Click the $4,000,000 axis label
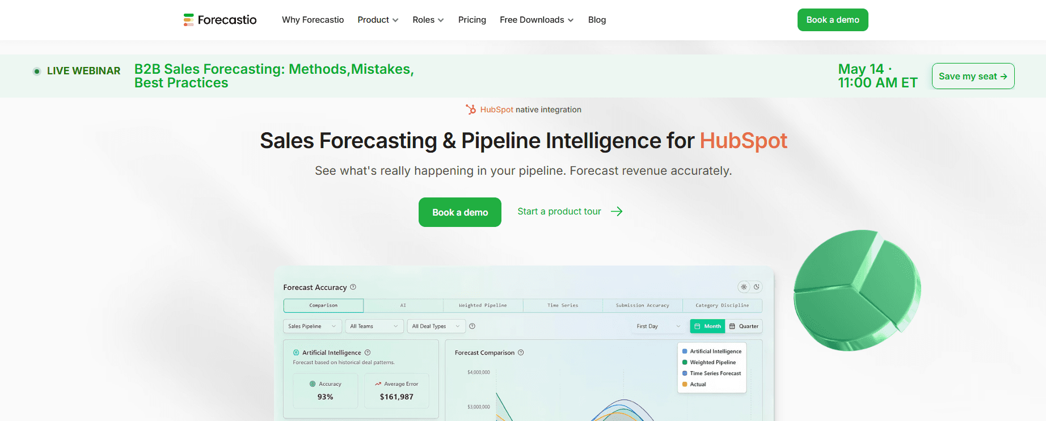 pyautogui.click(x=479, y=372)
